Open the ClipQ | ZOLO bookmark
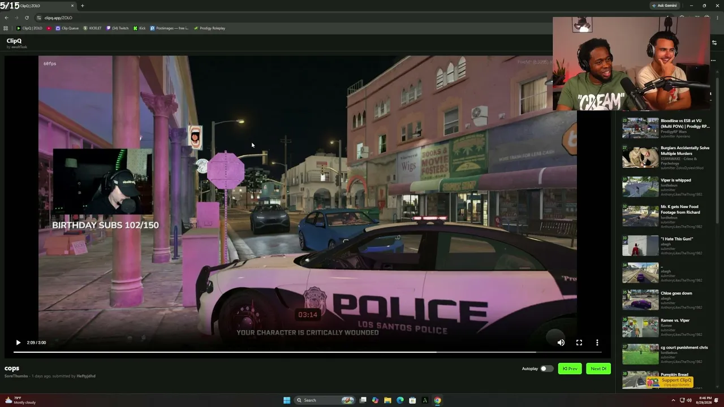Screen dimensions: 724x407 click(29, 28)
